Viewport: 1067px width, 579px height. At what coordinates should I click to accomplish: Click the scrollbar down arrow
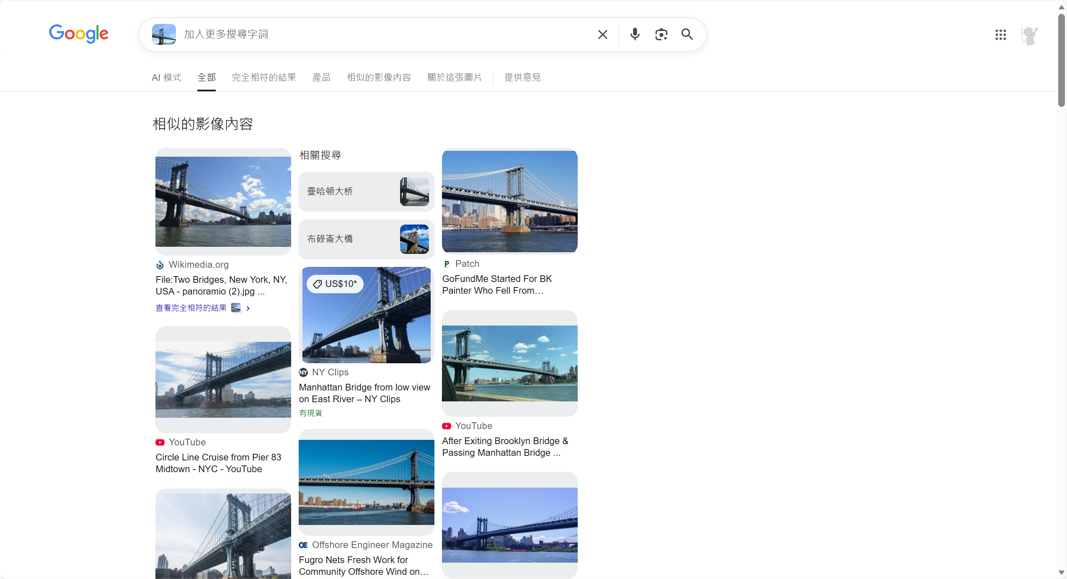pyautogui.click(x=1061, y=572)
